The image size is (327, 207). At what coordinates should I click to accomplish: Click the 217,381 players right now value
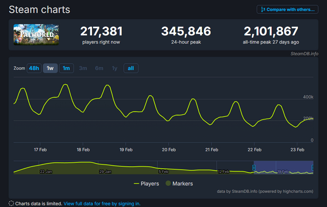(x=101, y=31)
